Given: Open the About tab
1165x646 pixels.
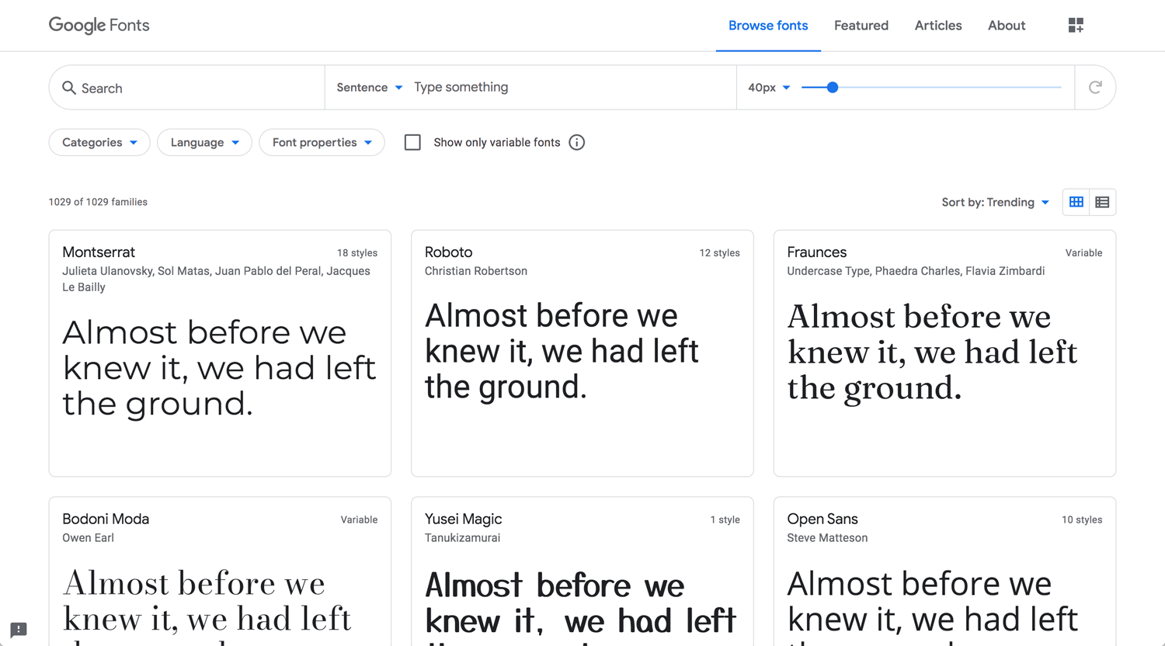Looking at the screenshot, I should 1007,26.
